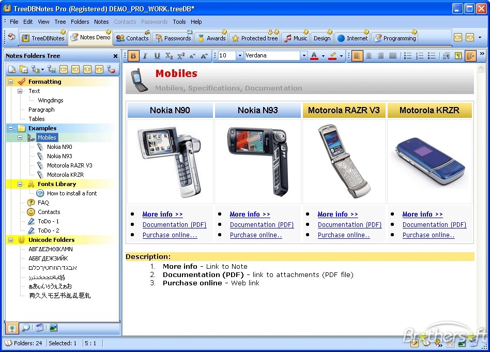Move folder down in tree toolbar
The height and width of the screenshot is (352, 490).
(99, 69)
